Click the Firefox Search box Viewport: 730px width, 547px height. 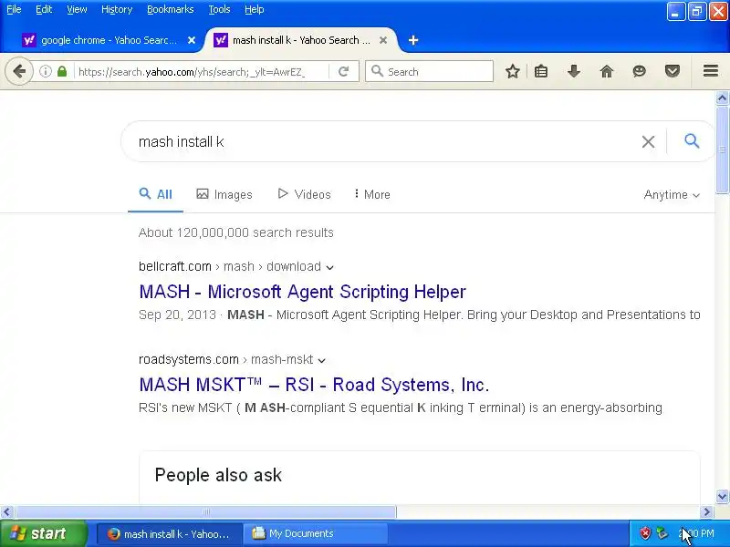point(429,72)
